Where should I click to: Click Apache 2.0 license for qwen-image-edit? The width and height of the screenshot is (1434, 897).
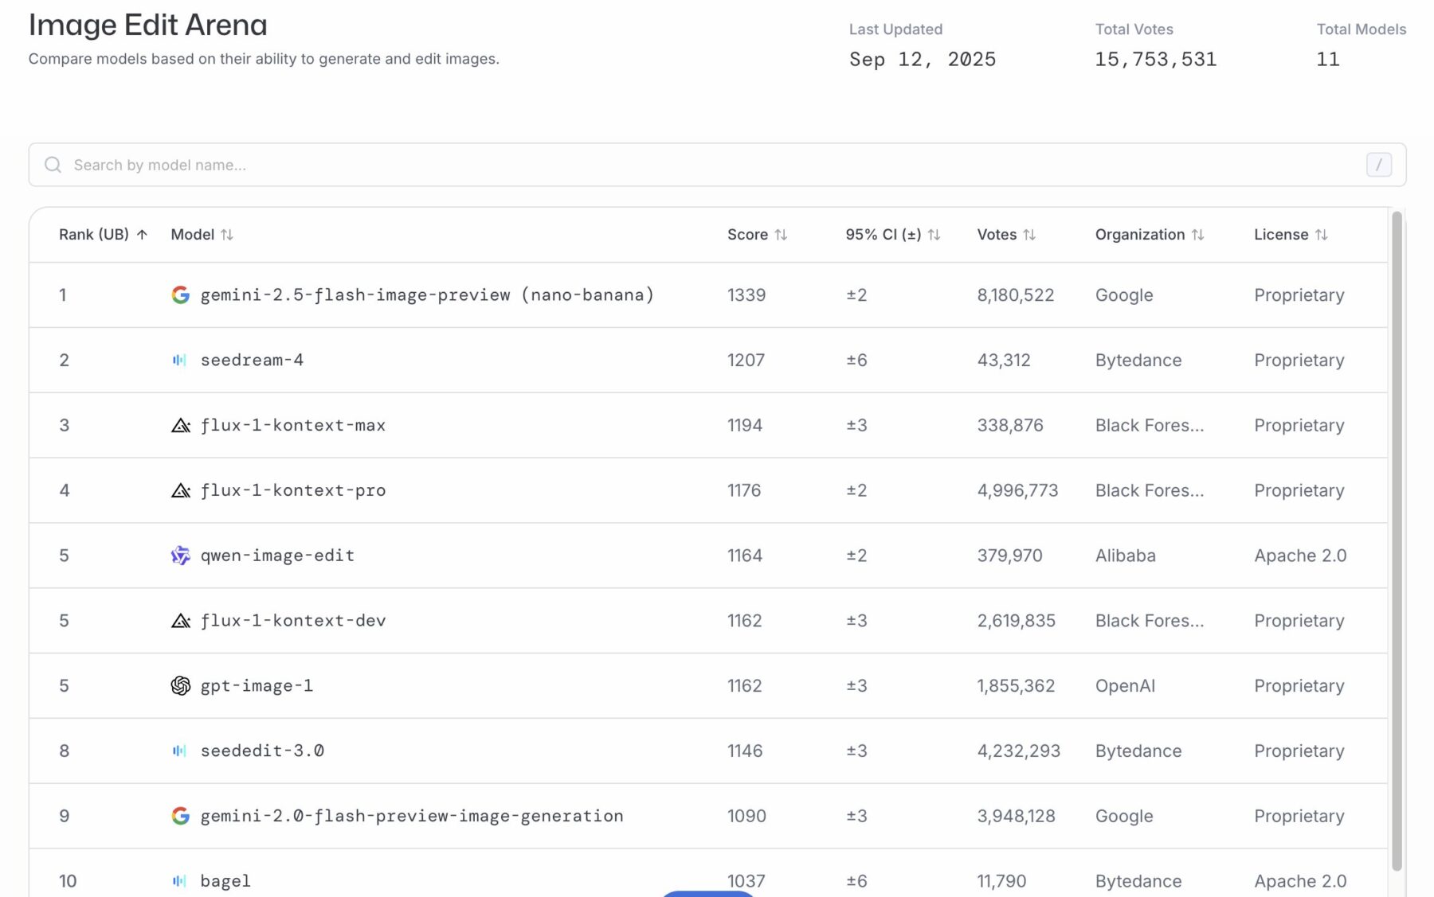coord(1300,556)
